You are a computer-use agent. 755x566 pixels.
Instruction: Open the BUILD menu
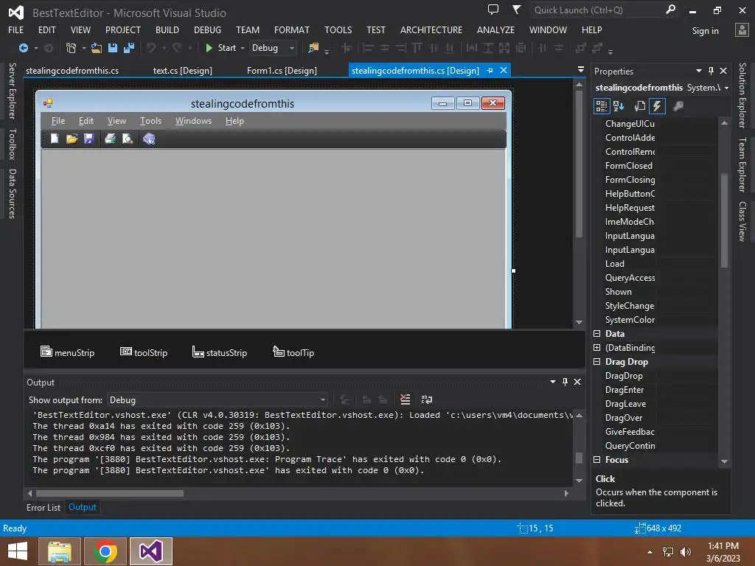pyautogui.click(x=167, y=29)
